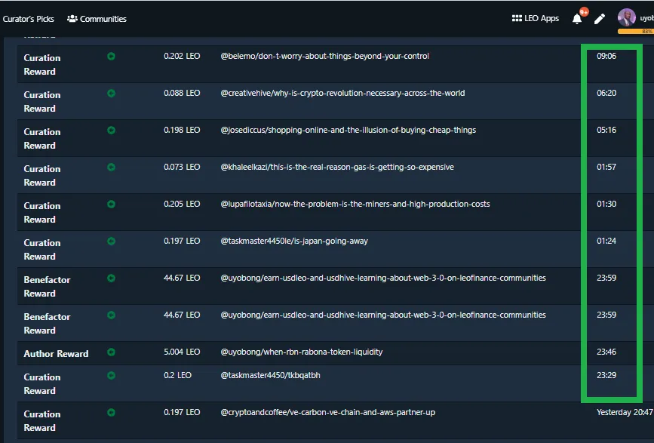Click the 0.2 LEO amount

pos(177,375)
